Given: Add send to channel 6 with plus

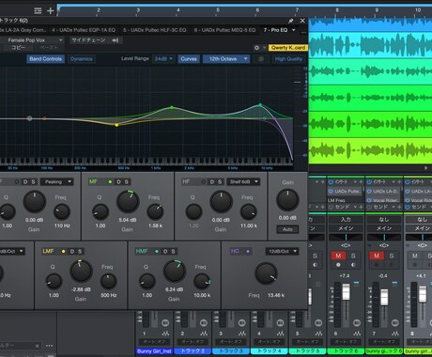Looking at the screenshot, I should pos(361,207).
